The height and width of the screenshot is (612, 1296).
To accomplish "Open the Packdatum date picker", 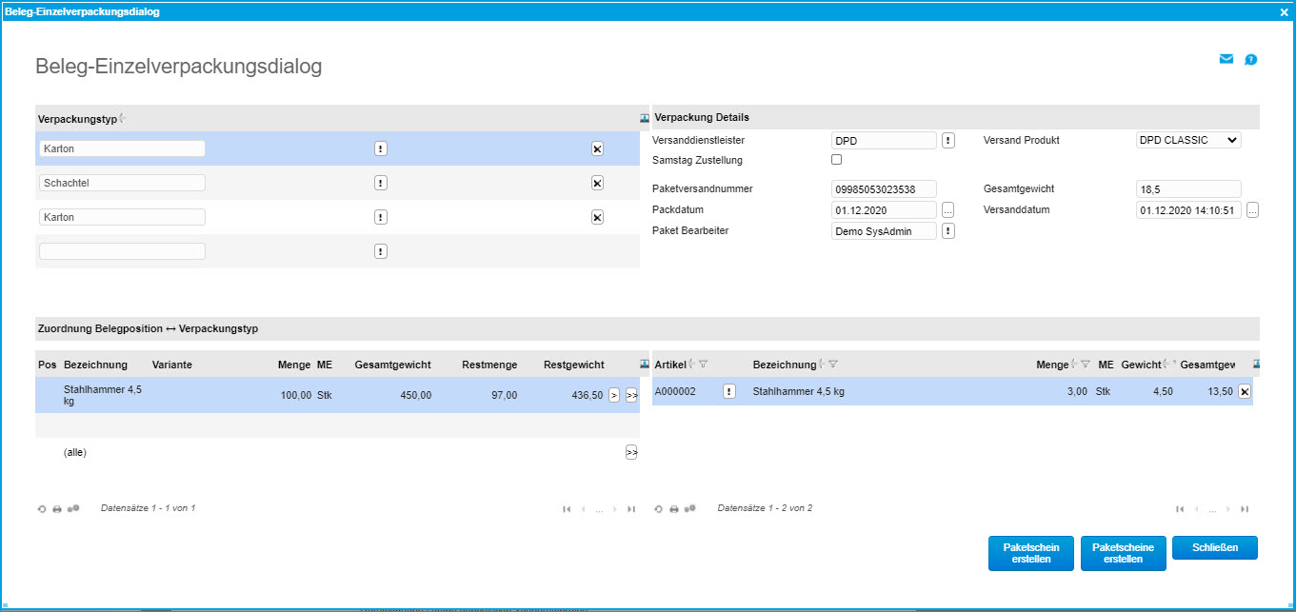I will tap(948, 209).
